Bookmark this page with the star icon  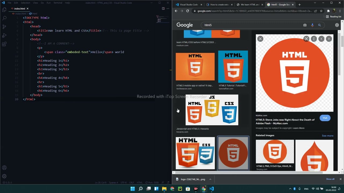321,11
